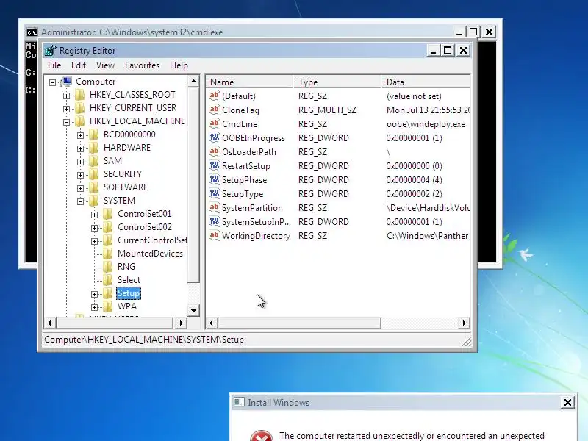Click the cmd.exe window title icon
The width and height of the screenshot is (588, 441).
click(x=32, y=32)
